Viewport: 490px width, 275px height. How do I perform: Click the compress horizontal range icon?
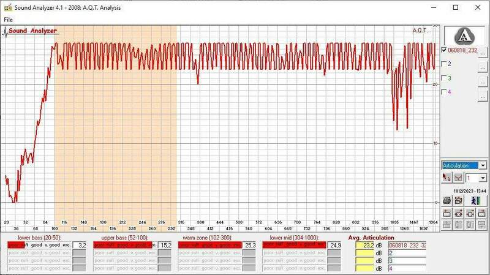[470, 213]
